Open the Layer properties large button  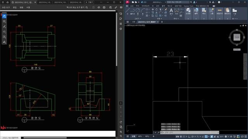pos(188,11)
